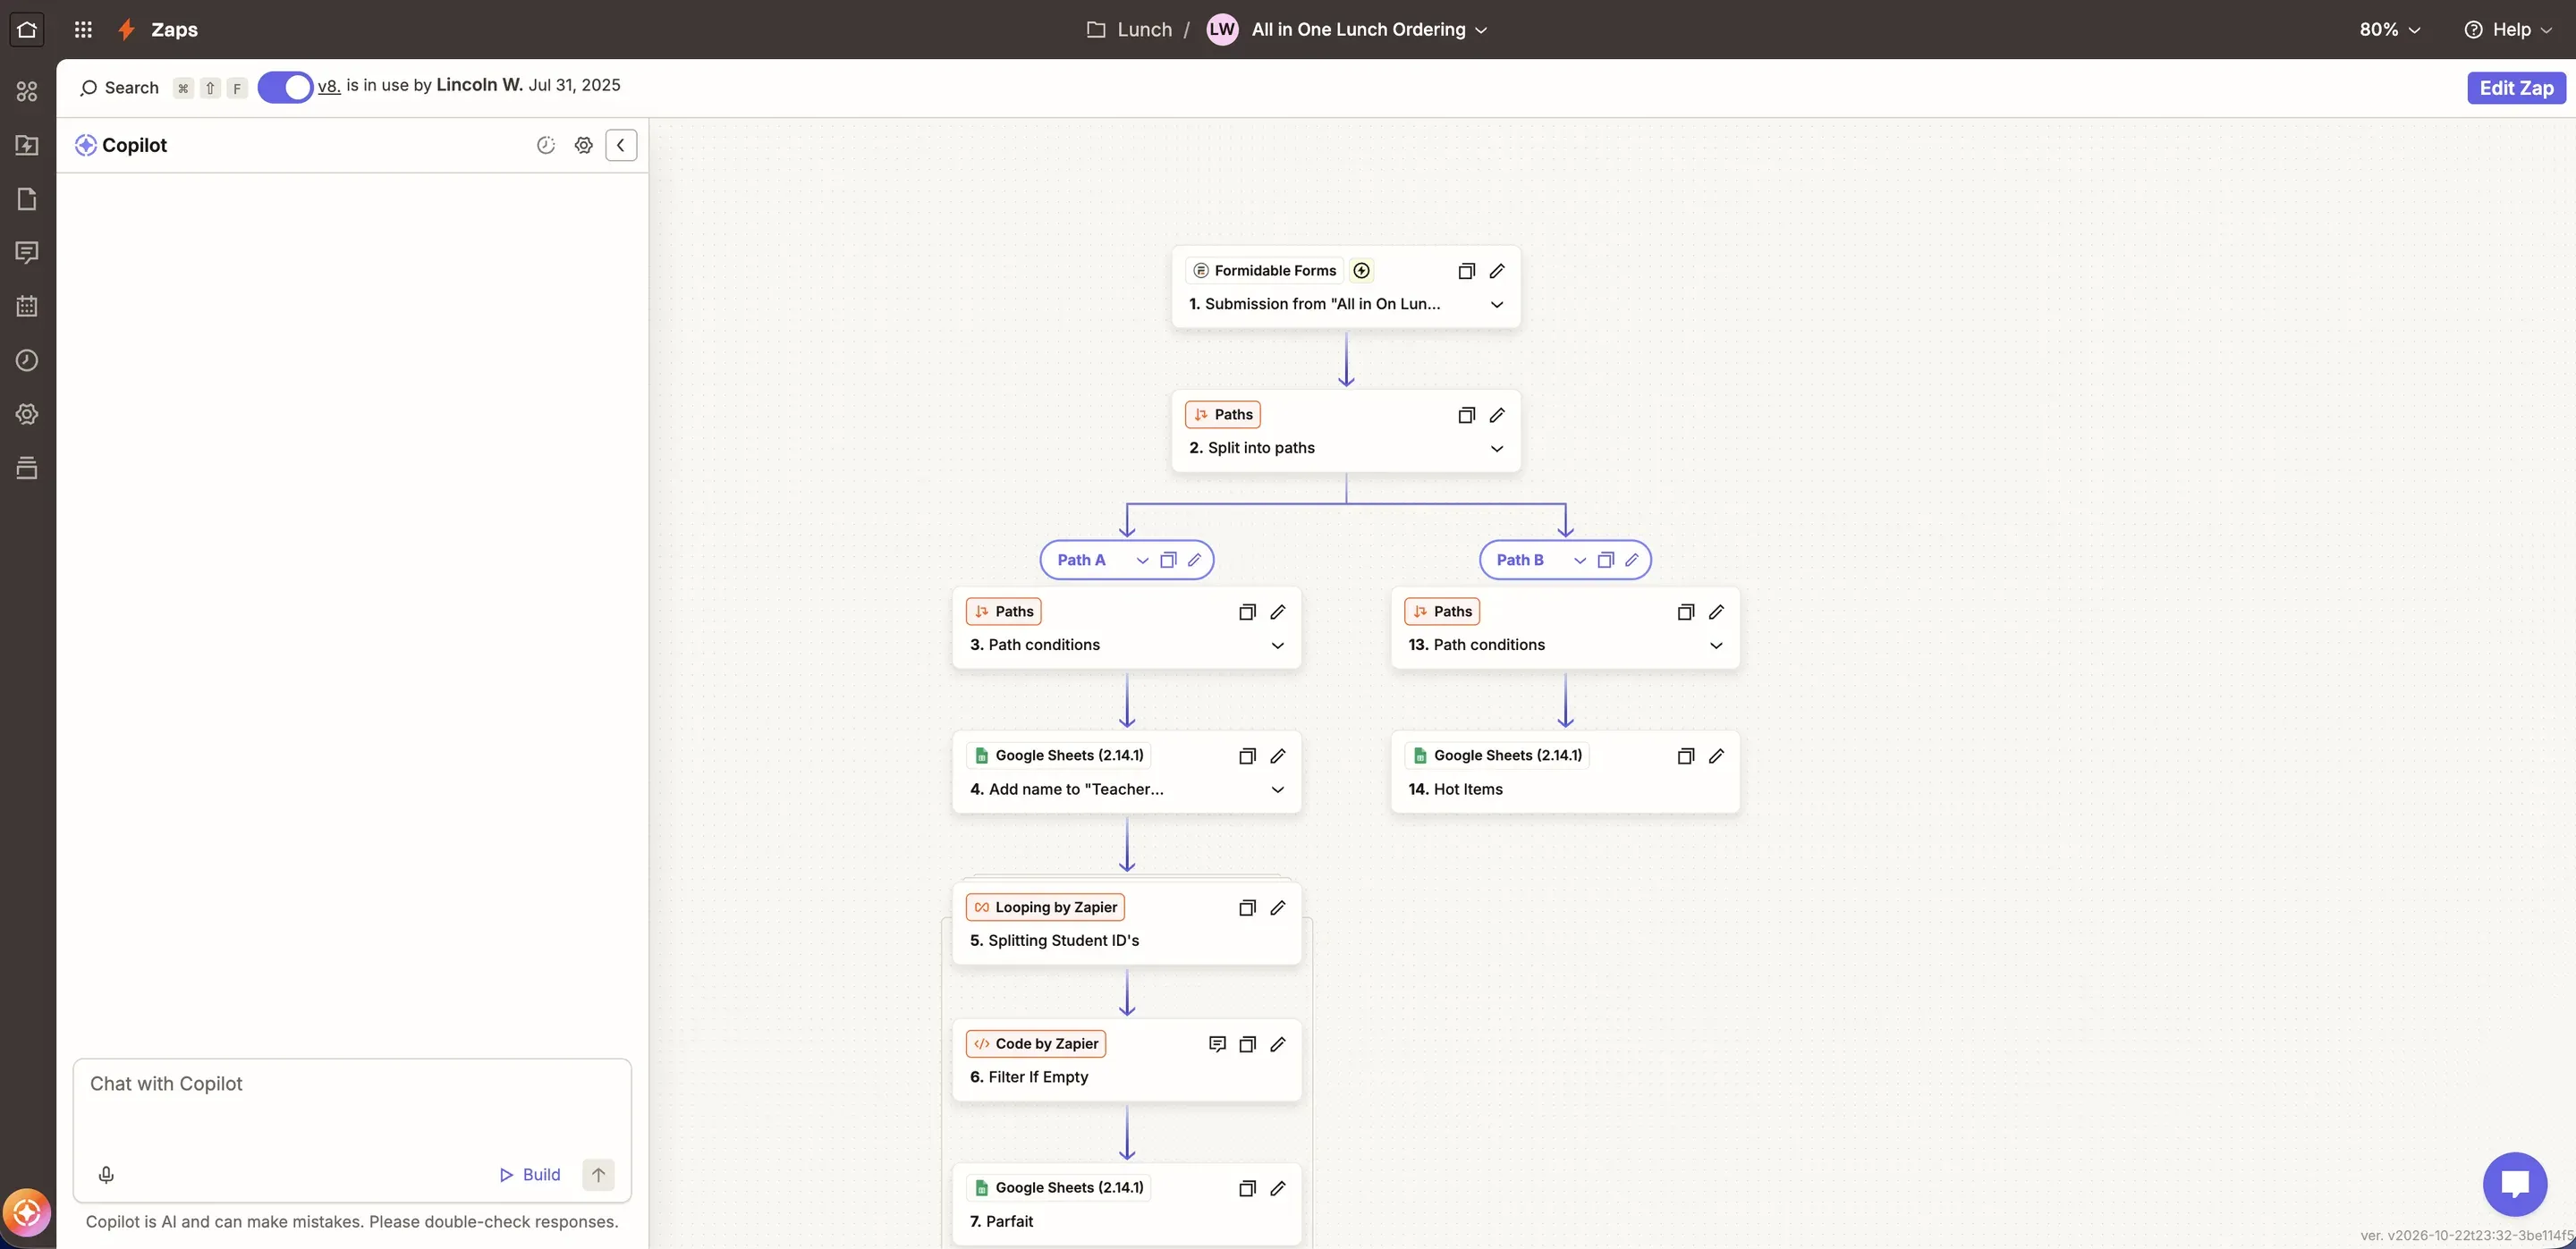This screenshot has height=1249, width=2576.
Task: Open the All in One Lunch Ordering title menu
Action: pos(1369,29)
